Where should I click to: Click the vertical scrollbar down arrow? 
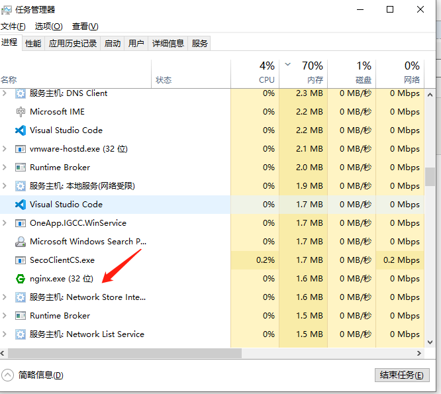(x=430, y=342)
